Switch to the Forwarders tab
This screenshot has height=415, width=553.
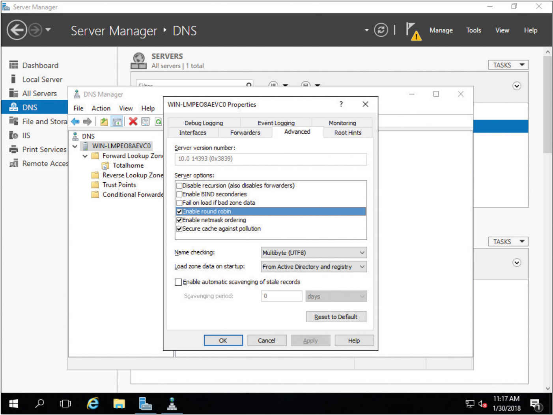click(245, 133)
